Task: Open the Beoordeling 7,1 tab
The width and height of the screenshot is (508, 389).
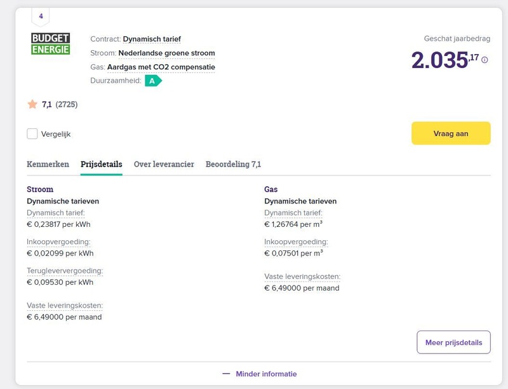Action: point(233,164)
